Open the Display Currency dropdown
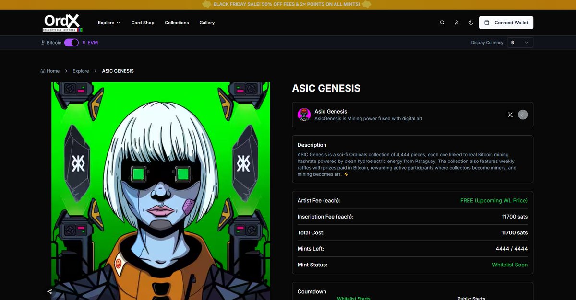 pyautogui.click(x=520, y=43)
